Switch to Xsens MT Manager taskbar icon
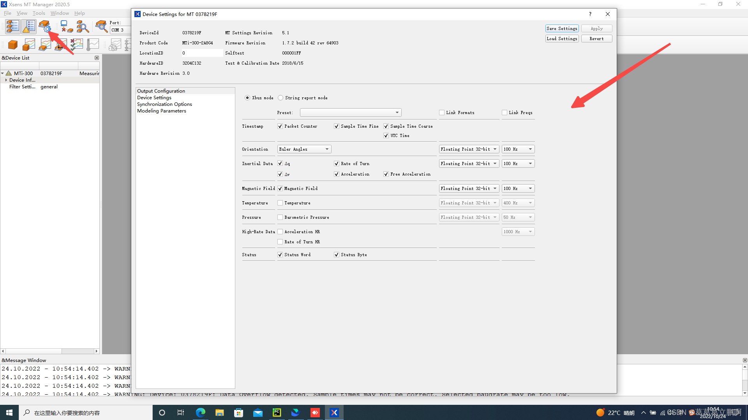The image size is (748, 420). pos(334,413)
